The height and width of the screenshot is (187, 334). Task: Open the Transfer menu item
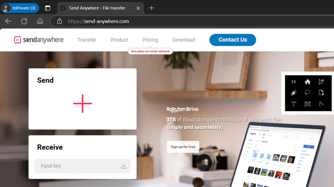tap(86, 40)
